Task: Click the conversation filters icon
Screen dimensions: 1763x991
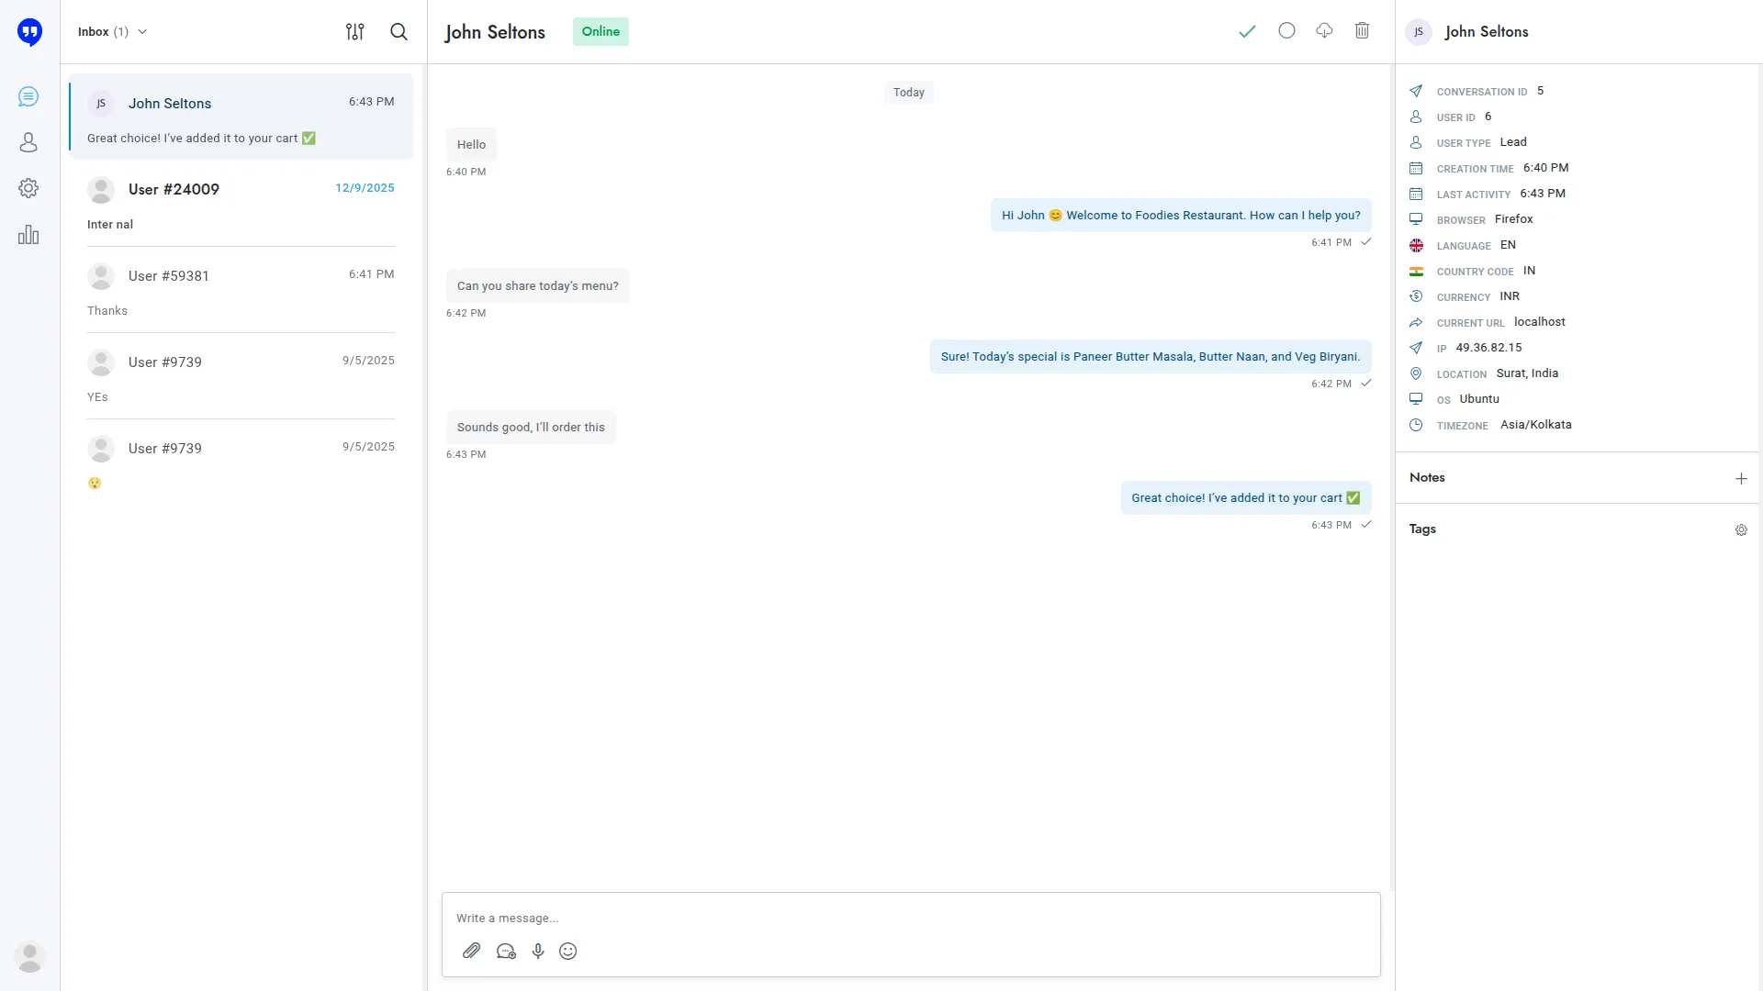Action: [x=354, y=31]
